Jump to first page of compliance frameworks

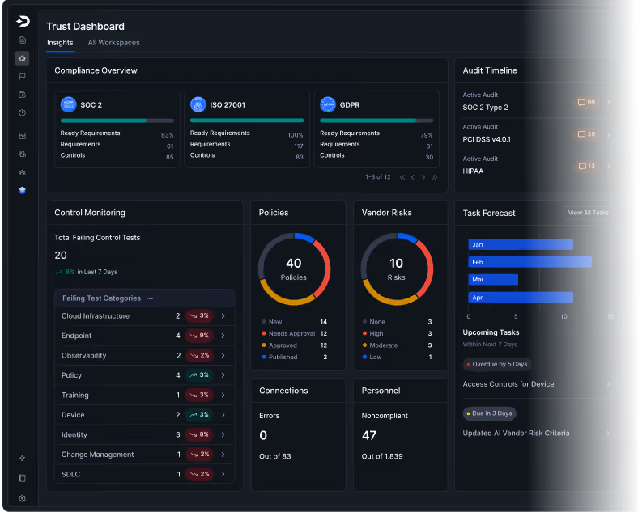coord(402,177)
